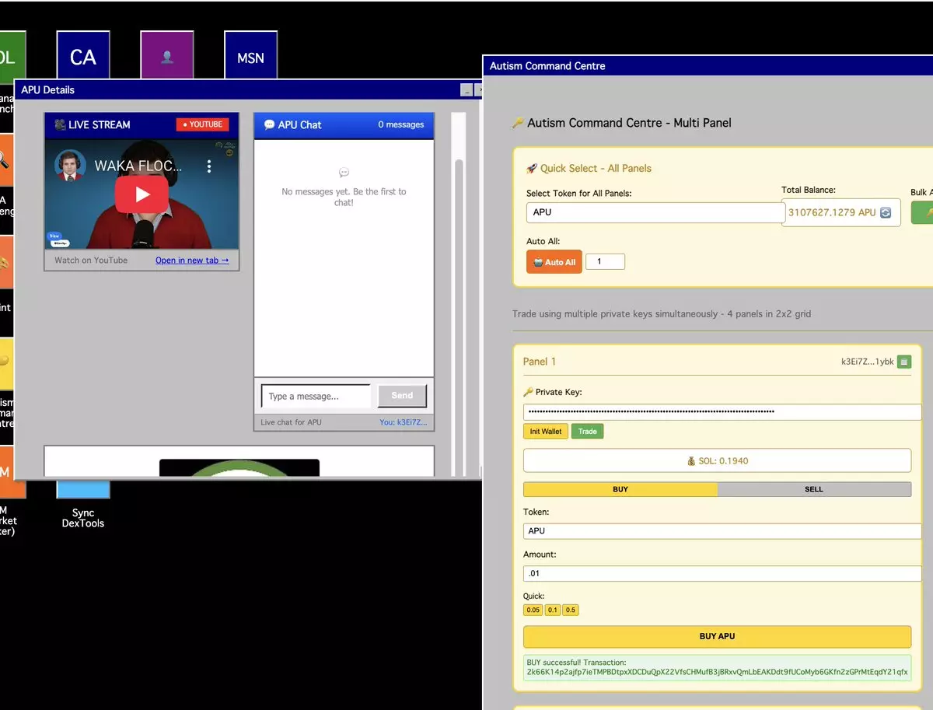Click the Init Wallet button
The height and width of the screenshot is (710, 933).
pos(545,432)
